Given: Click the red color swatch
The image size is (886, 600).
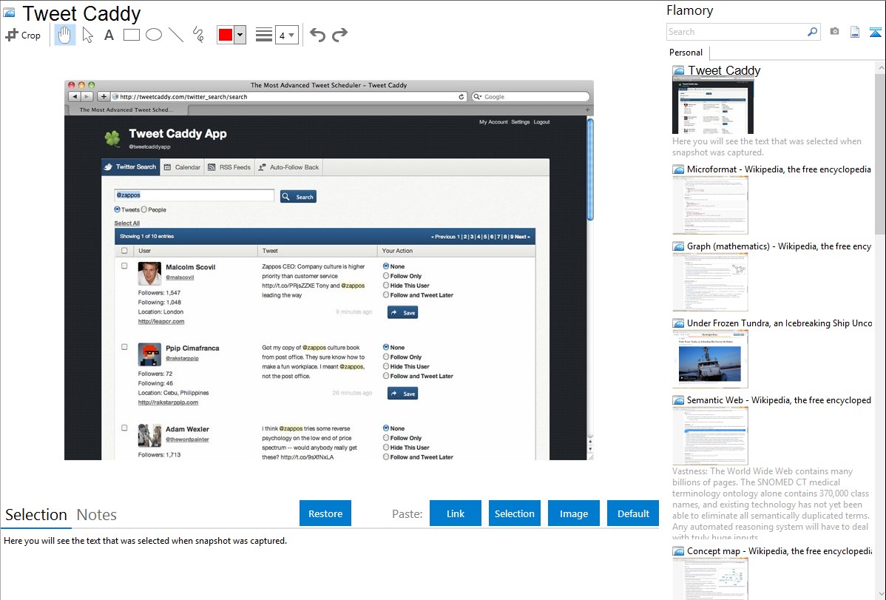Looking at the screenshot, I should coord(226,35).
